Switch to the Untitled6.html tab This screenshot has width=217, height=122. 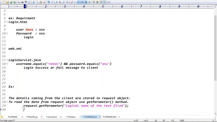(x=110, y=117)
